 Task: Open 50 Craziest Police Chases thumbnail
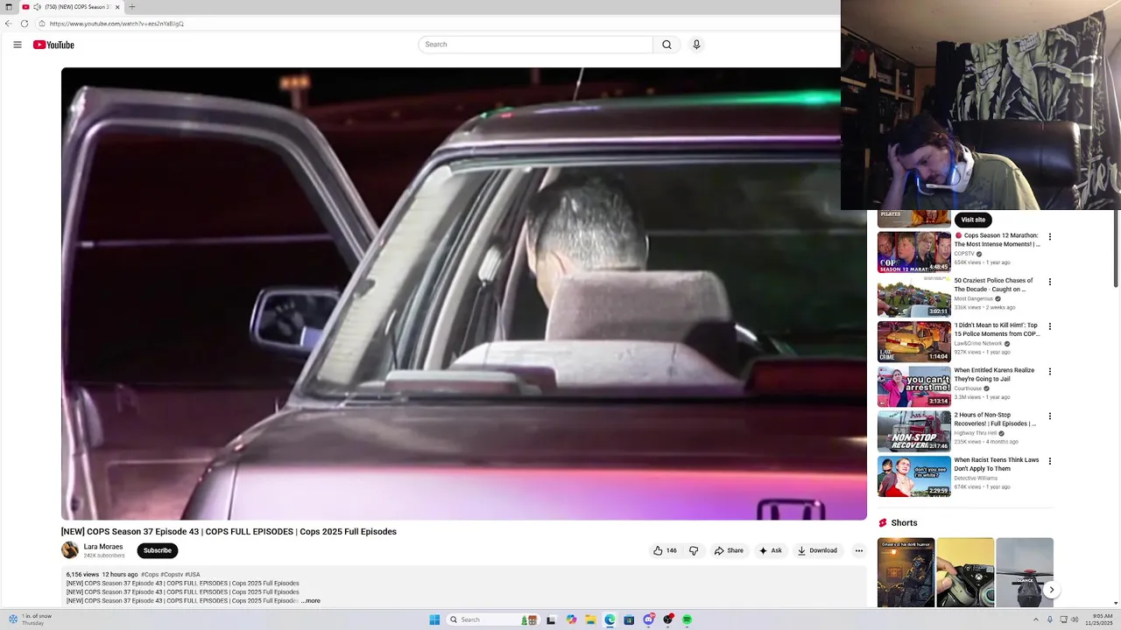pos(914,297)
